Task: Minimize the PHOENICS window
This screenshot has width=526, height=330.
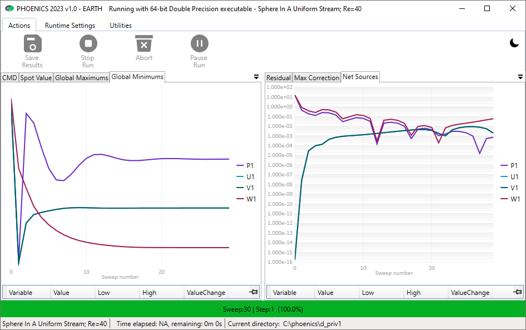Action: coord(462,9)
